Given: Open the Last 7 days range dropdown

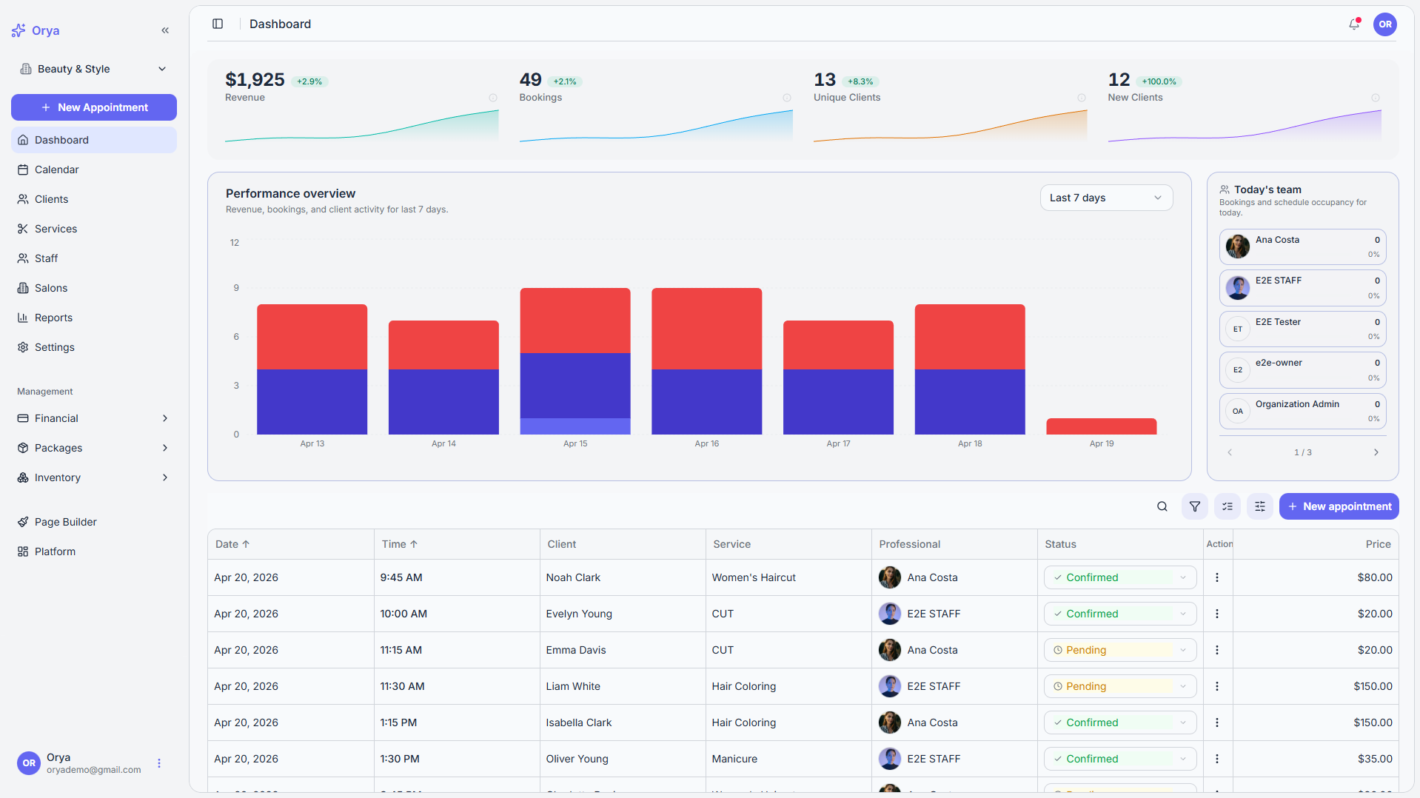Looking at the screenshot, I should 1106,198.
